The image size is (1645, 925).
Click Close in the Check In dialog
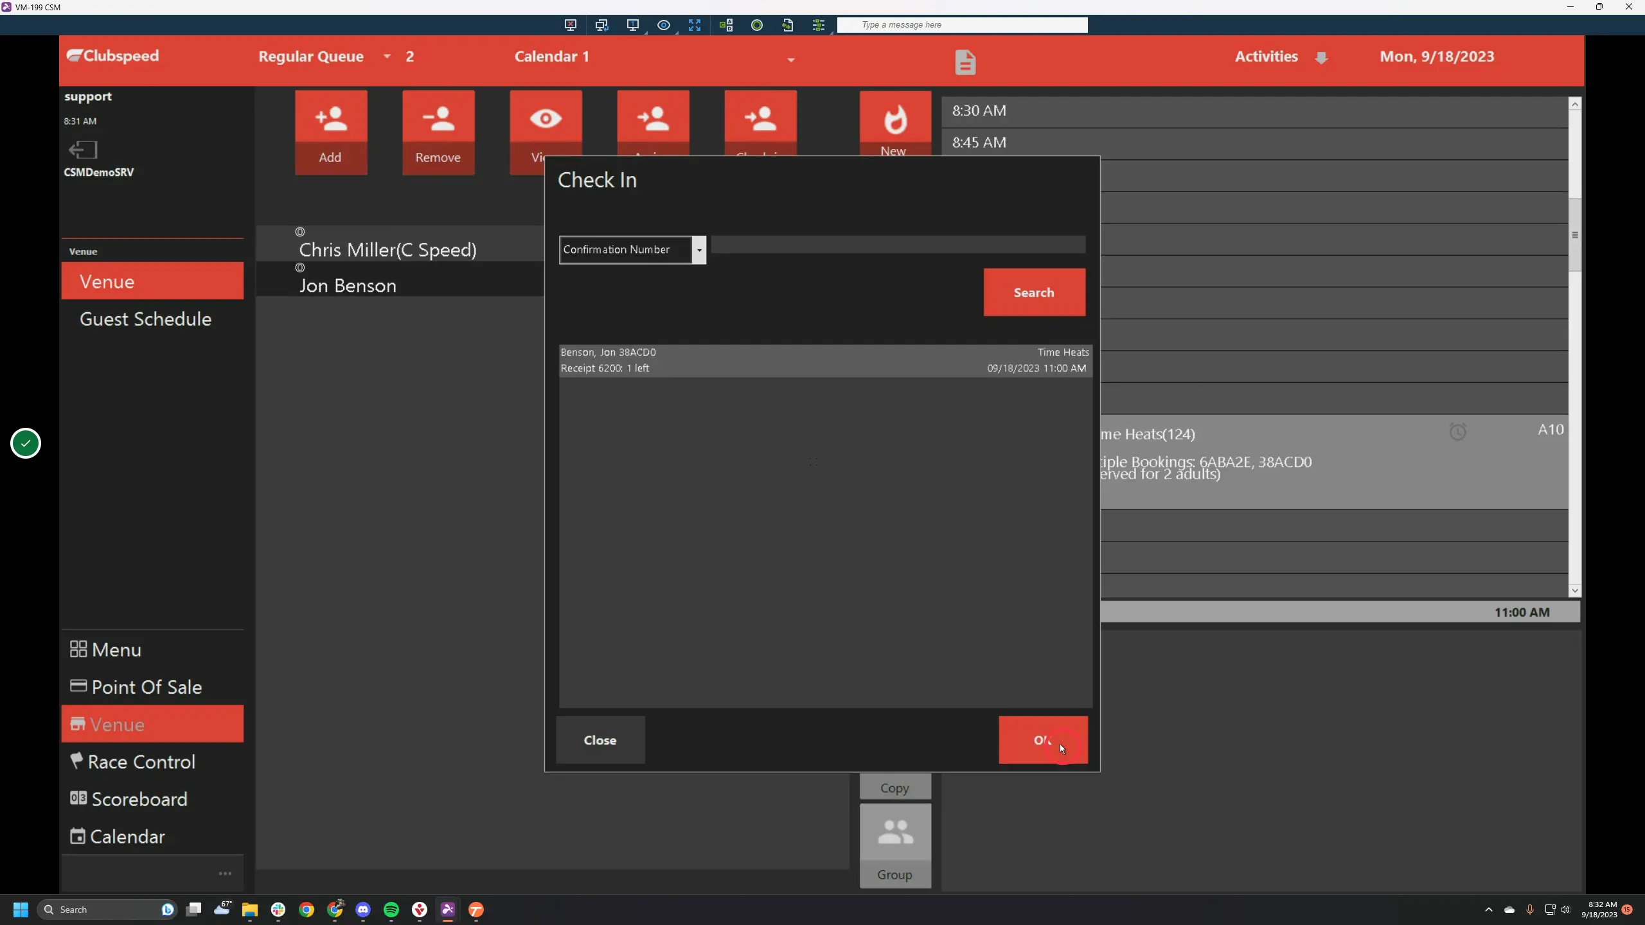[x=600, y=740]
